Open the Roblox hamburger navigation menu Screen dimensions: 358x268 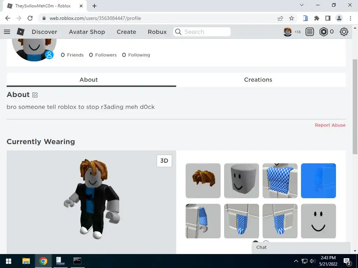click(x=7, y=32)
